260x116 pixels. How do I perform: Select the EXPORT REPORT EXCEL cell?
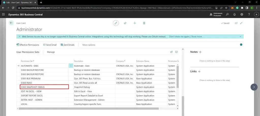point(44,96)
